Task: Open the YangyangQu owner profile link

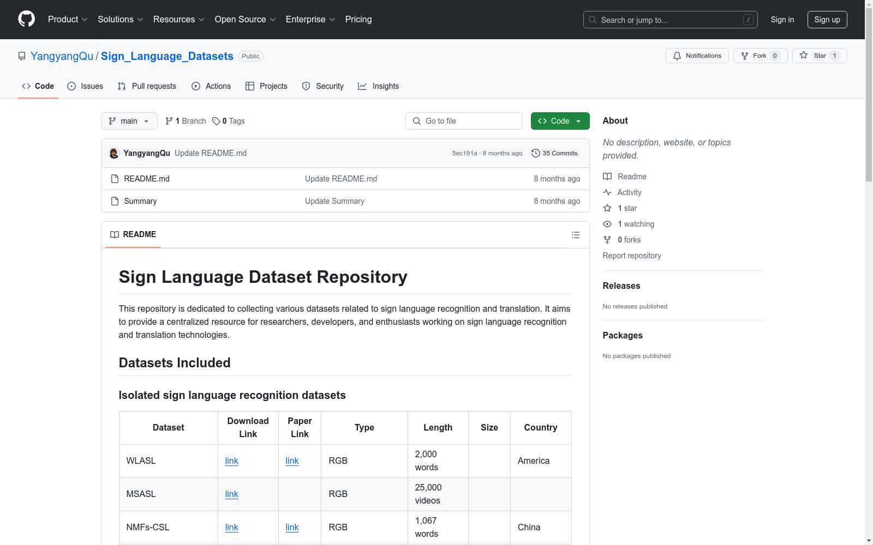Action: pos(62,56)
